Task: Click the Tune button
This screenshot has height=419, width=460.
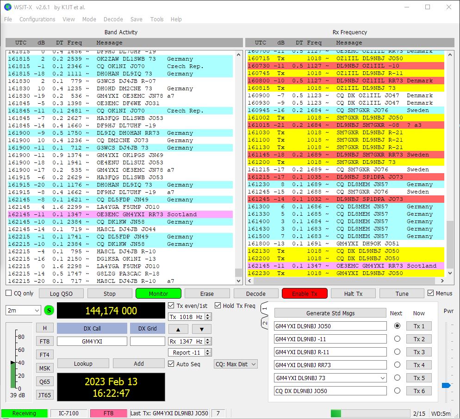Action: point(402,294)
